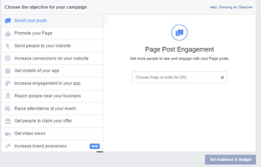Choose Send people to your website
The height and width of the screenshot is (167, 261).
pos(52,46)
